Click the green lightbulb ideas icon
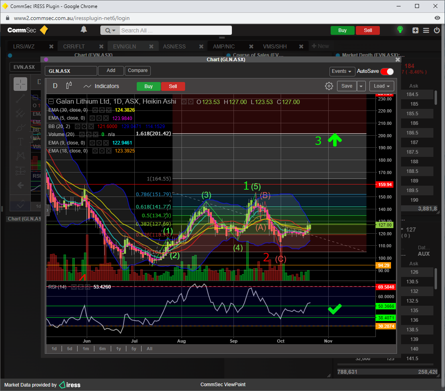The width and height of the screenshot is (445, 391). pyautogui.click(x=400, y=30)
